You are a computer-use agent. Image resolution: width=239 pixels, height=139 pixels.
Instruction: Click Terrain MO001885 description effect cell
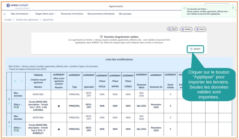pyautogui.click(x=38, y=106)
